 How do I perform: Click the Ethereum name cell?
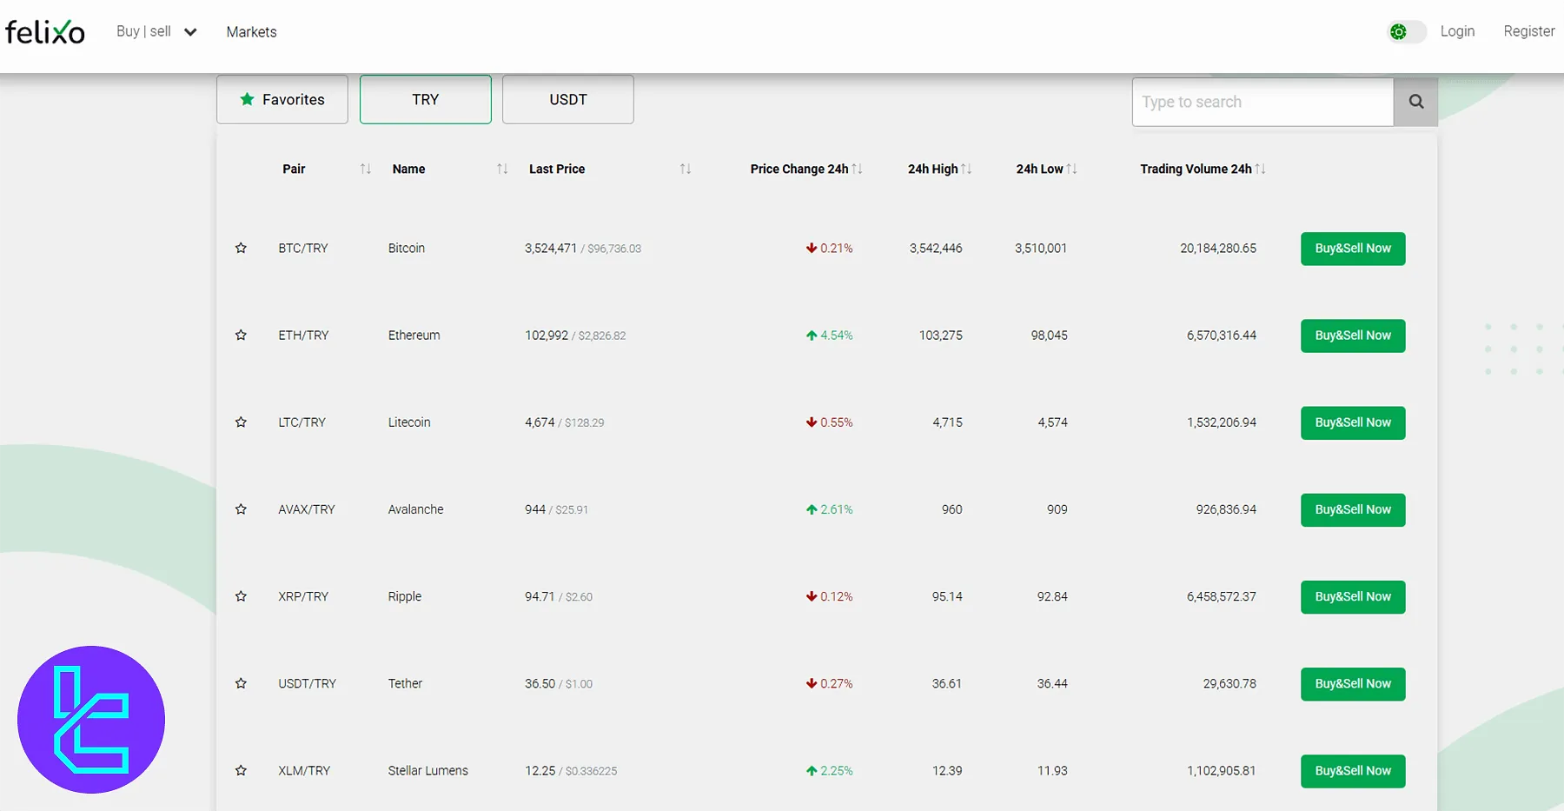414,336
